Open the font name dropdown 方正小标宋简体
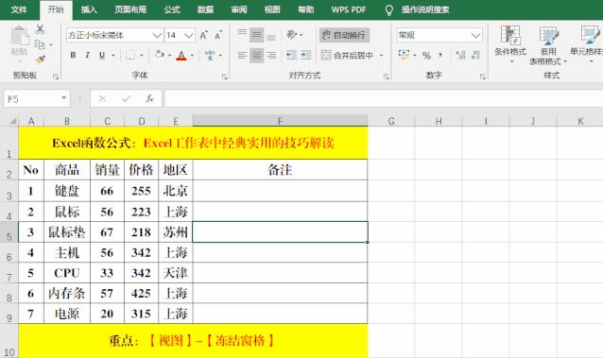 pos(157,35)
